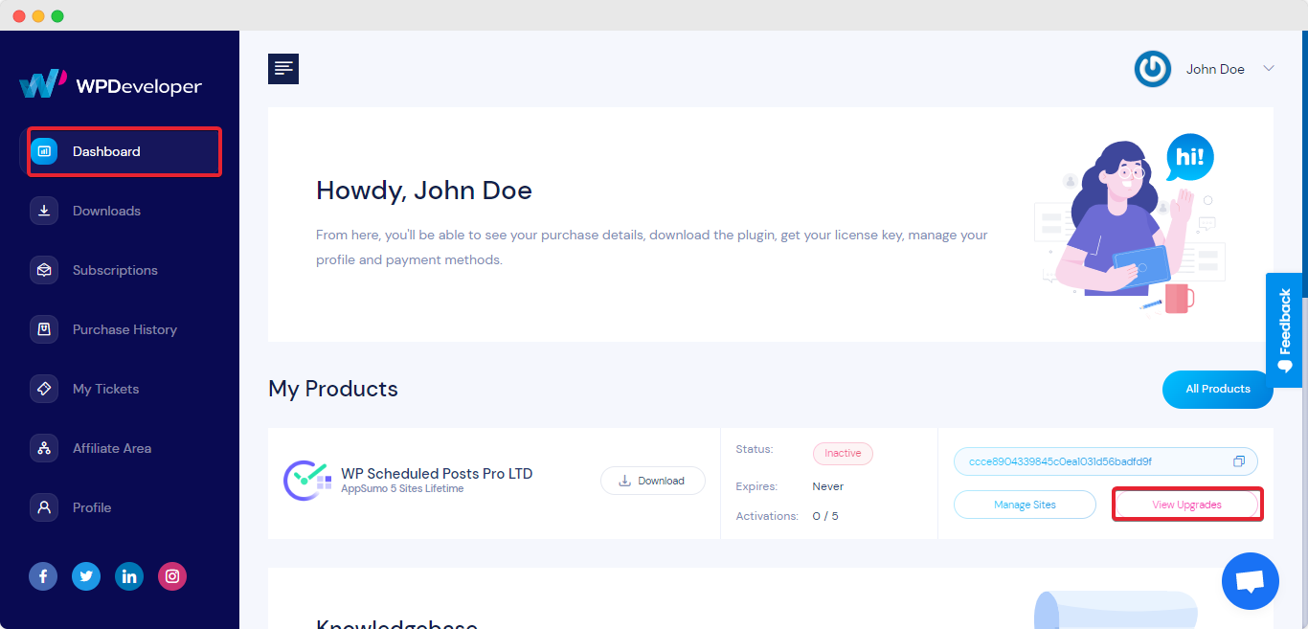Click the Expires value Never
Image resolution: width=1308 pixels, height=629 pixels.
click(x=828, y=486)
